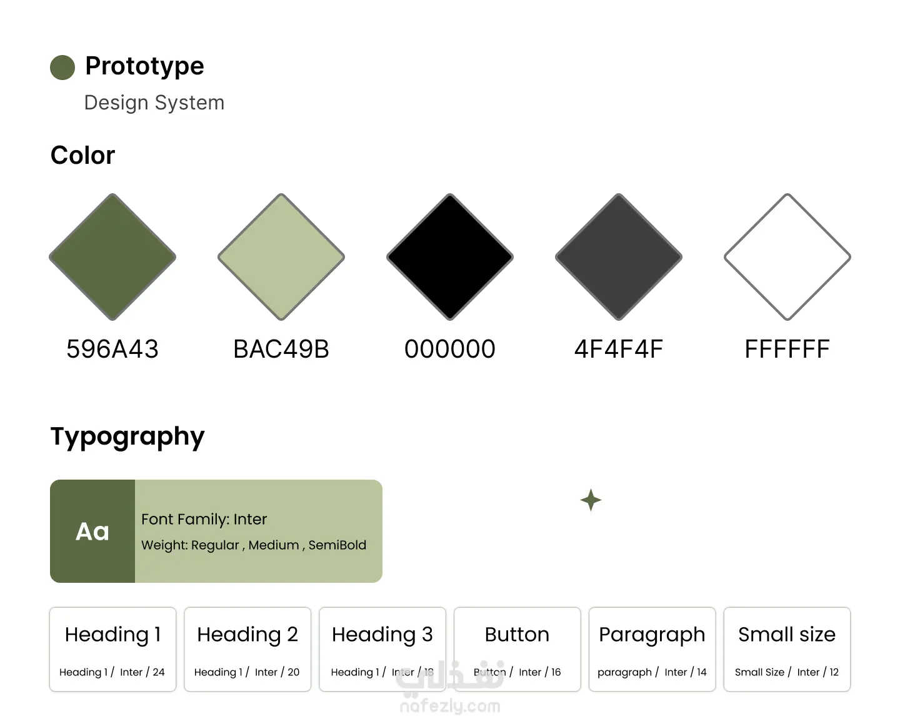Click the Typography section heading
The height and width of the screenshot is (716, 900).
[x=127, y=436]
